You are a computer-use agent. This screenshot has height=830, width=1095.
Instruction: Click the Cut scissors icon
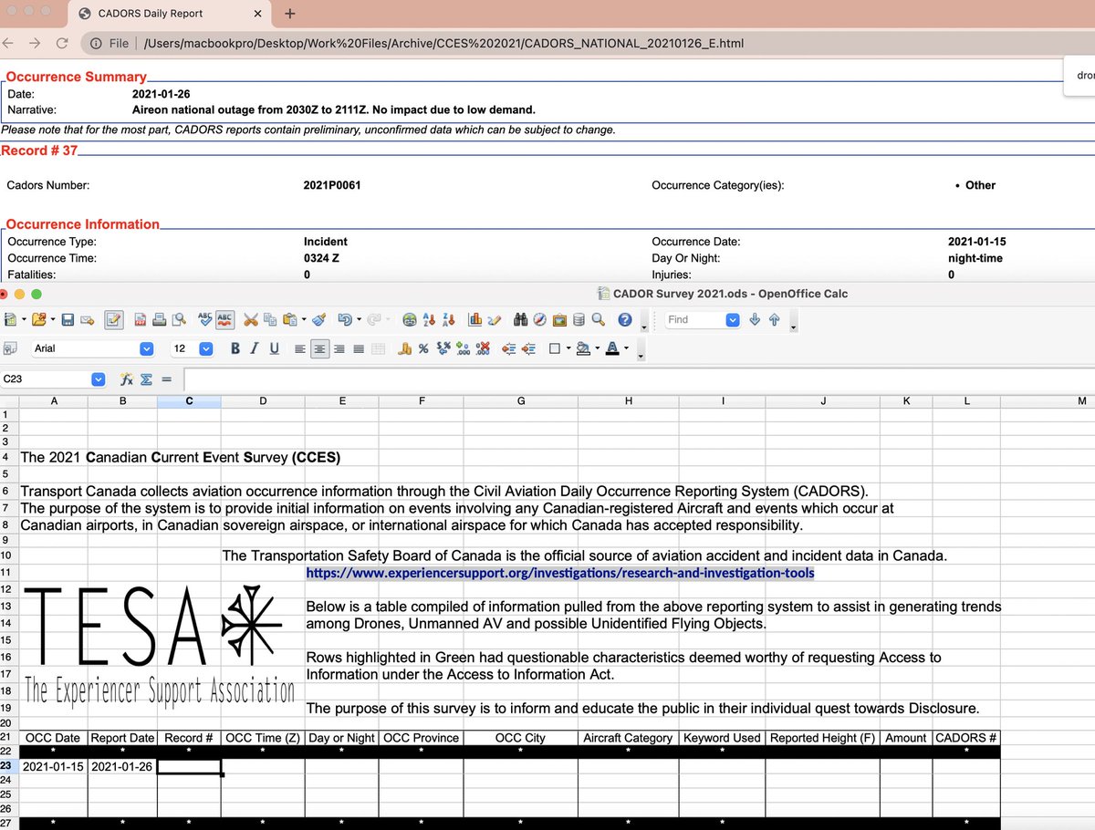[x=251, y=320]
